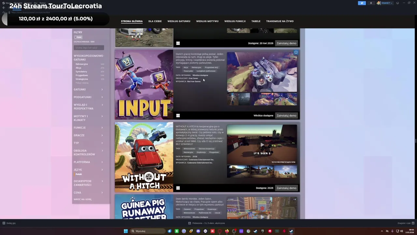Open Codename Entertainment Inc. producer link
The height and width of the screenshot is (235, 417).
click(x=201, y=160)
